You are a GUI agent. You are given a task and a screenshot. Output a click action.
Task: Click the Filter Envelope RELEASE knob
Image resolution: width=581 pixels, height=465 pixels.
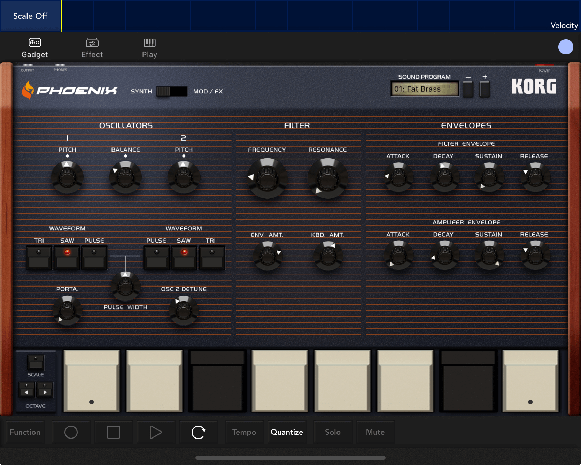coord(535,177)
